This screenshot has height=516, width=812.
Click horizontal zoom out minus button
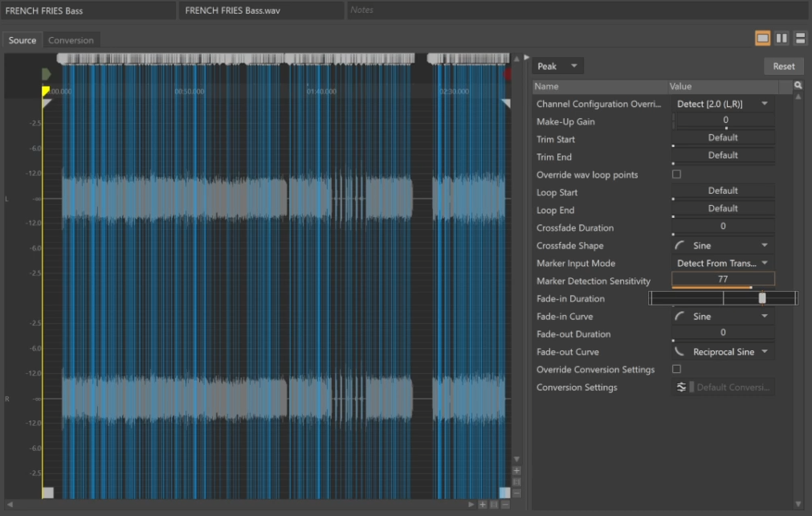click(x=505, y=504)
